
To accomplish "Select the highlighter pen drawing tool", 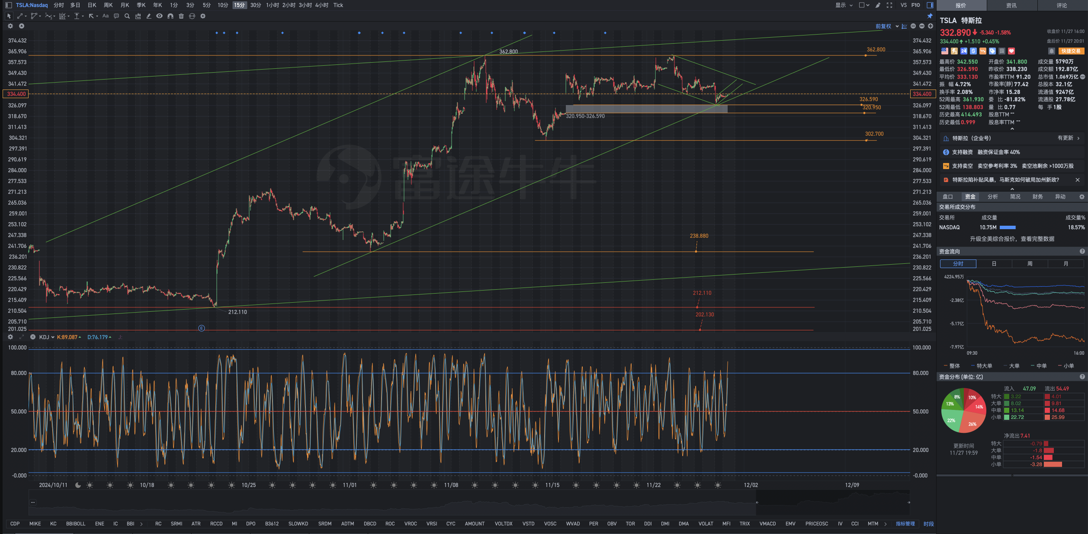I will coord(149,16).
